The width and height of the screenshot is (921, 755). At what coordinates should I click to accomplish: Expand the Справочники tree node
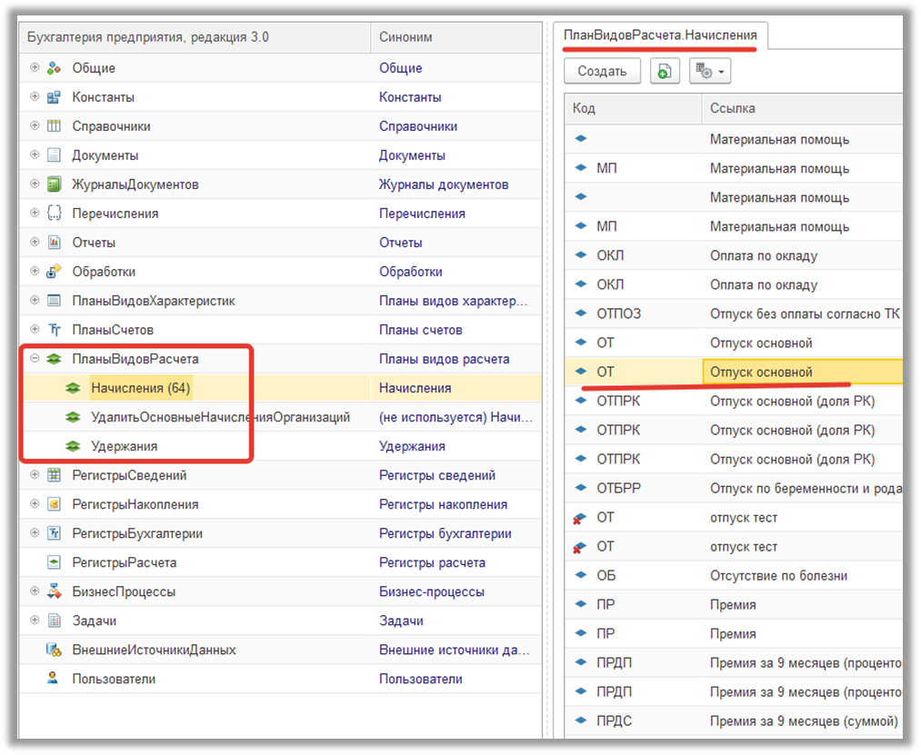point(35,126)
